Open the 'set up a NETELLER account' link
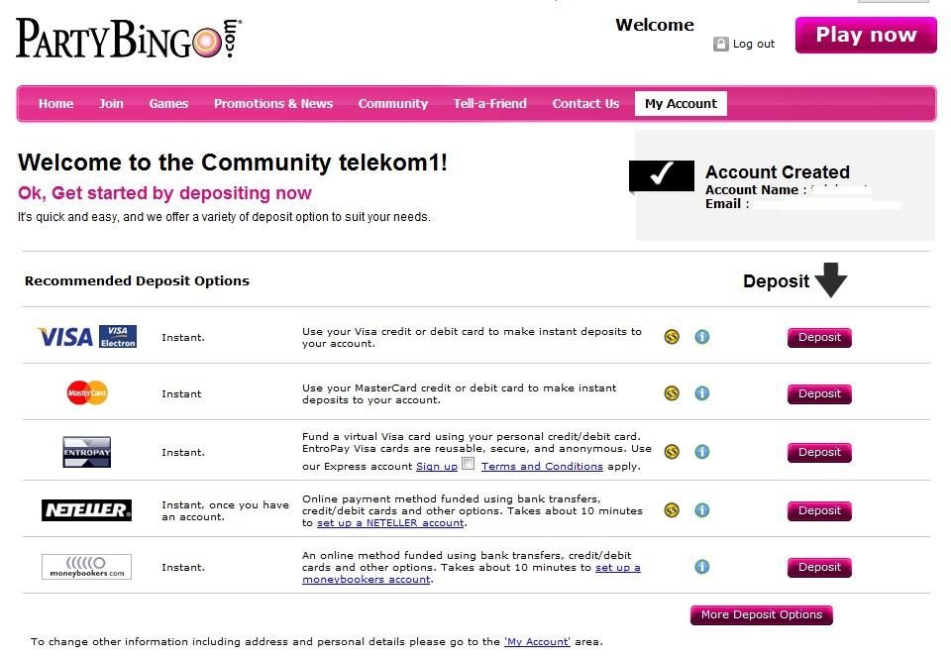 (390, 523)
